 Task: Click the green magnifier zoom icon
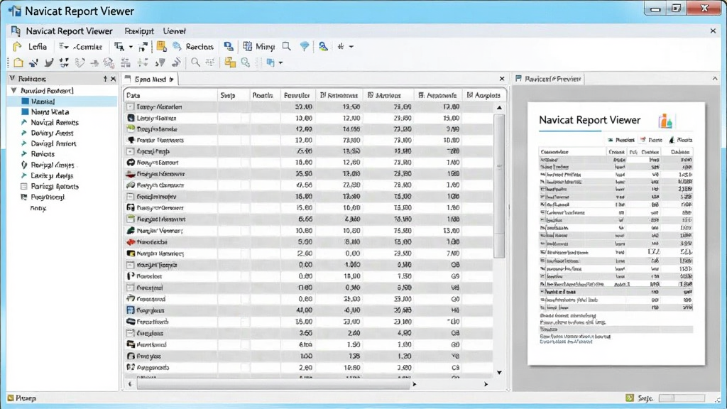245,62
